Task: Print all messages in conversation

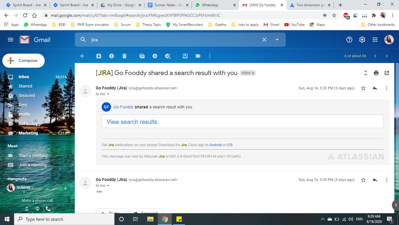Action: (376, 73)
